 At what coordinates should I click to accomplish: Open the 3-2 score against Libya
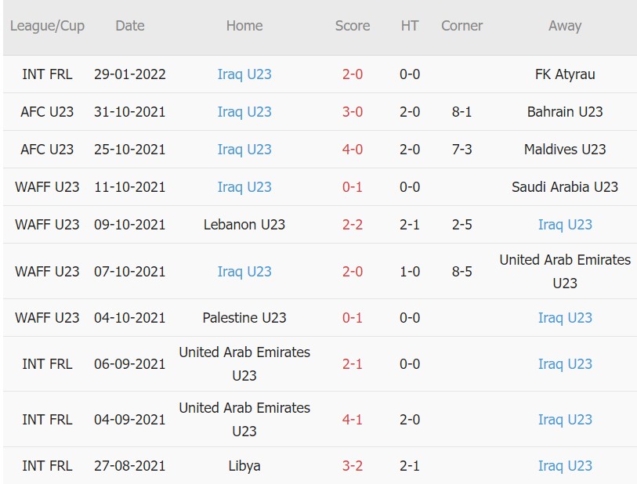click(x=352, y=465)
